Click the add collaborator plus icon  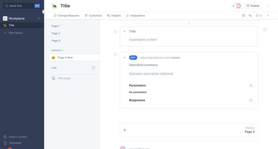tap(234, 6)
